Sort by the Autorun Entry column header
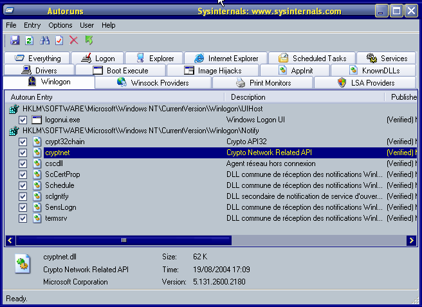This screenshot has height=307, width=422. point(115,97)
